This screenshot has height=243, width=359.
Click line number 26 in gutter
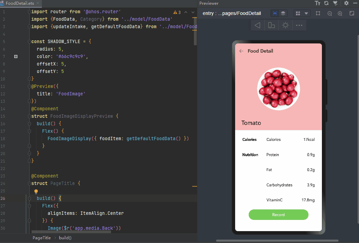(3, 199)
